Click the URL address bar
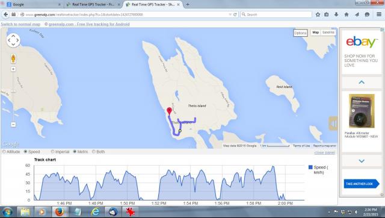This screenshot has width=385, height=218. 127,14
